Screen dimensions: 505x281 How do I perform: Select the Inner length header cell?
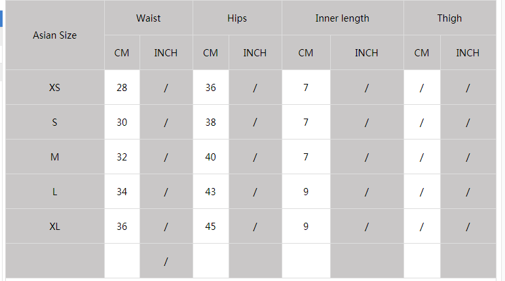pyautogui.click(x=342, y=18)
